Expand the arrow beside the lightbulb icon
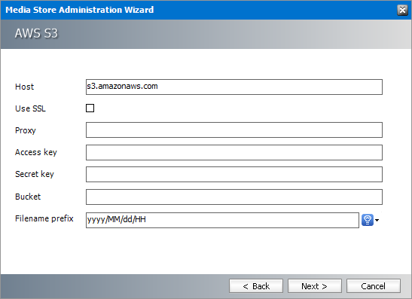The width and height of the screenshot is (412, 299). [x=377, y=220]
